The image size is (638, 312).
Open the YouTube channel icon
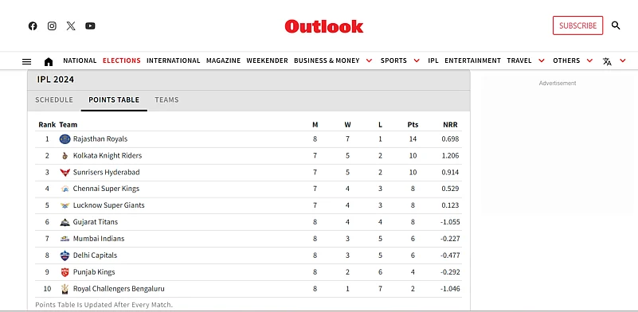tap(90, 26)
